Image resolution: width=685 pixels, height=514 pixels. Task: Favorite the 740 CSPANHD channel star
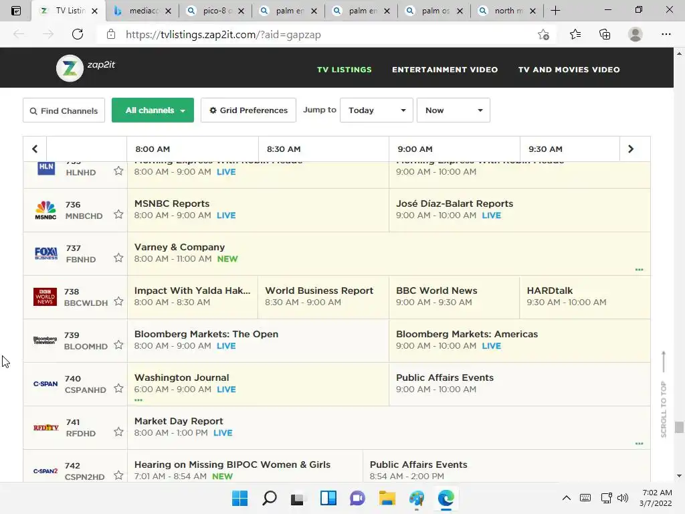point(118,388)
